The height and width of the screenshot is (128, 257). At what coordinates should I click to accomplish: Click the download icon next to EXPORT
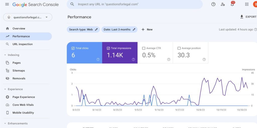pyautogui.click(x=242, y=17)
